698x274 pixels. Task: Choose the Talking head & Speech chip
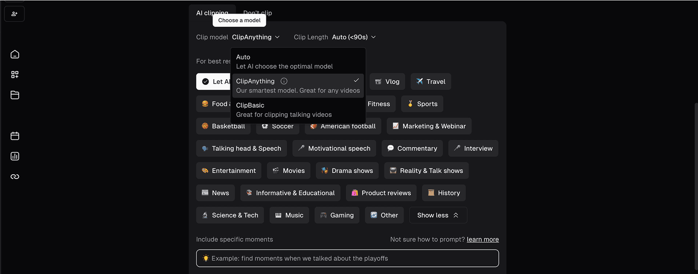pyautogui.click(x=241, y=148)
